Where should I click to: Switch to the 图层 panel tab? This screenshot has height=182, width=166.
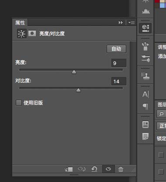tap(162, 104)
